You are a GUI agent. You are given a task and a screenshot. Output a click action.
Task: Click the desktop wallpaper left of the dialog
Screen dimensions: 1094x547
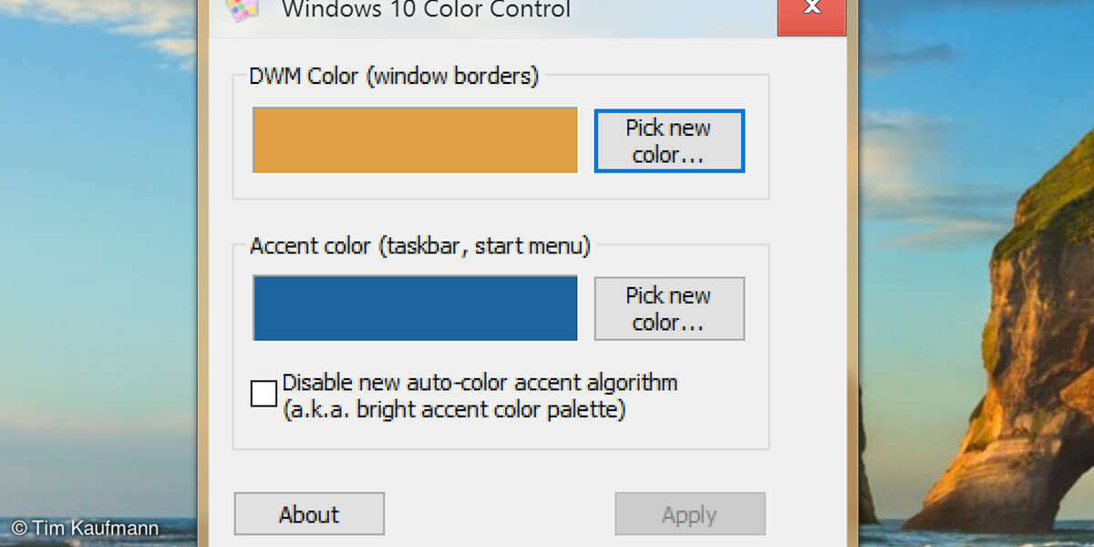point(100,273)
